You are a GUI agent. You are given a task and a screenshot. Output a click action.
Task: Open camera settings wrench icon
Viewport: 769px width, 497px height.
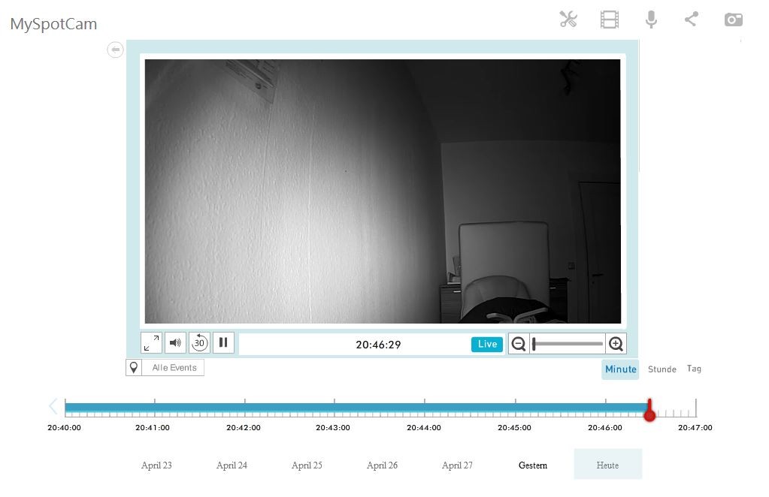pos(568,20)
